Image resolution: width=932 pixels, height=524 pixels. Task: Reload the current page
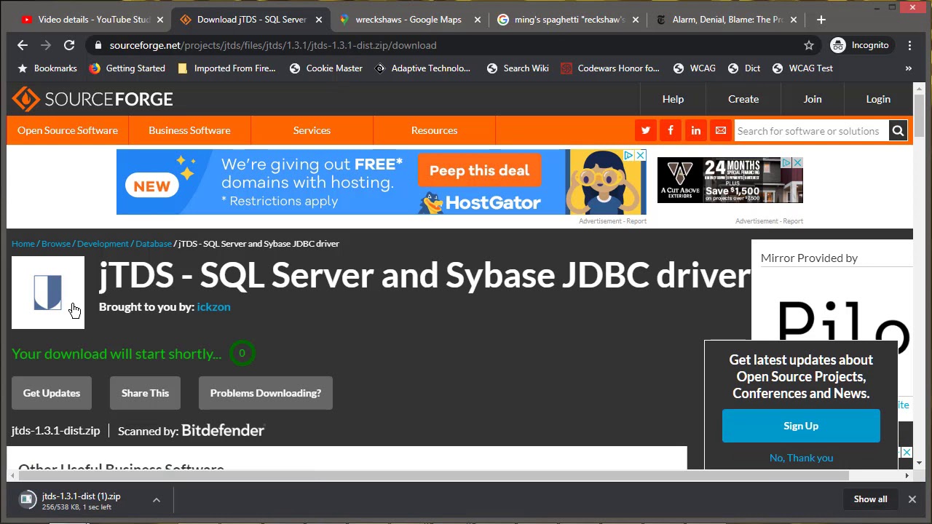[69, 45]
